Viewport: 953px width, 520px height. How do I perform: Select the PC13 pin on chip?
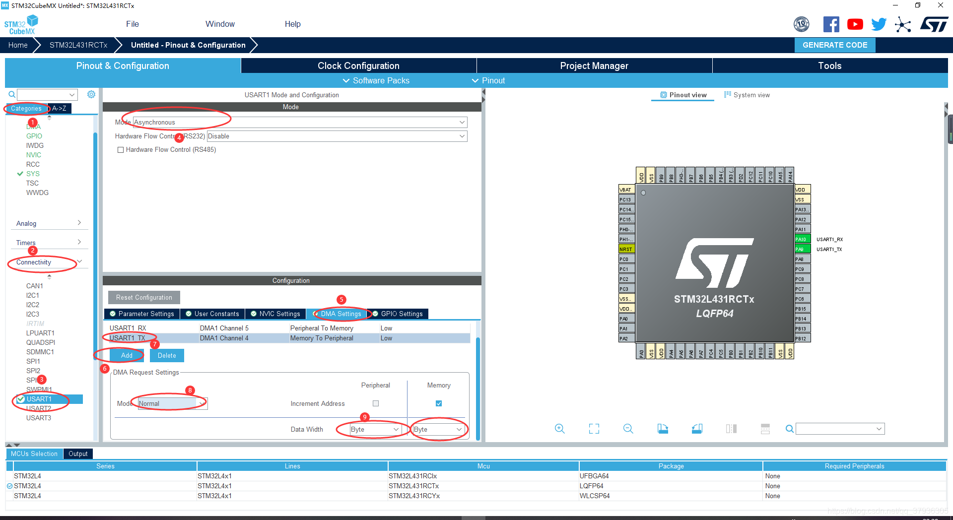[626, 199]
